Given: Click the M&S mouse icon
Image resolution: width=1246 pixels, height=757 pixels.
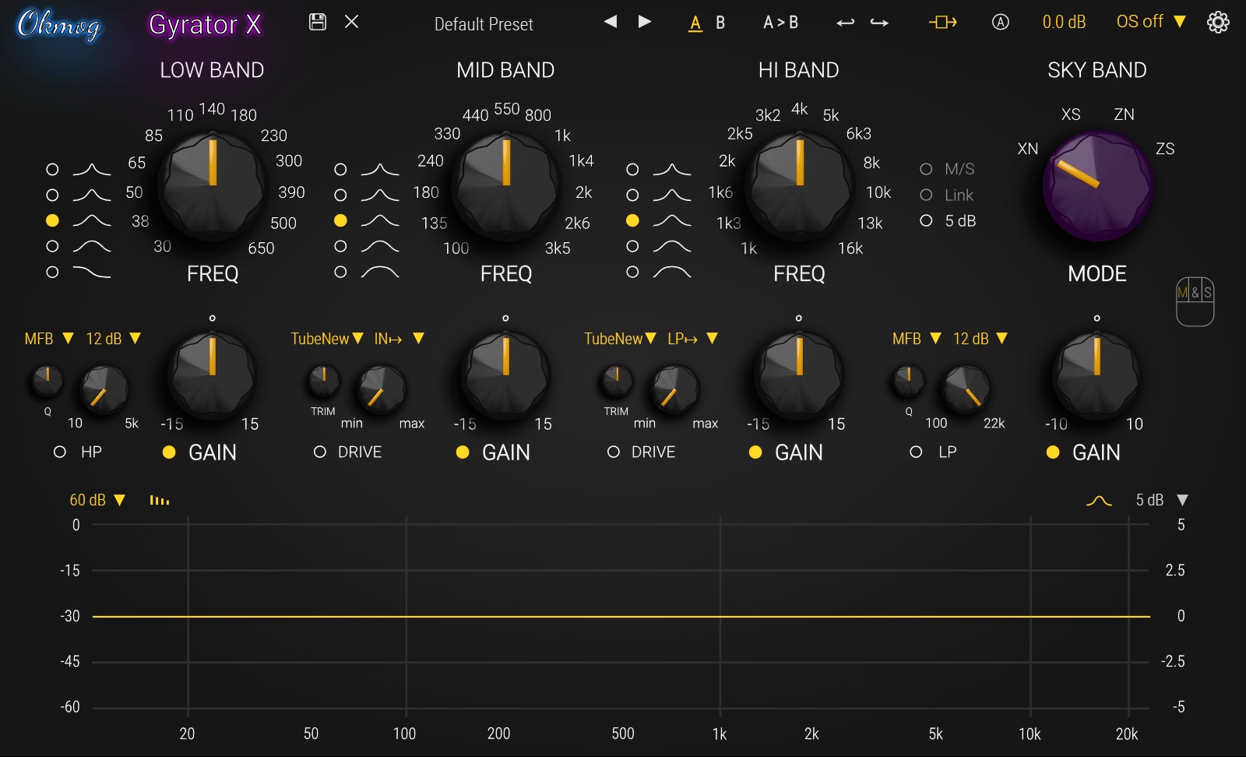Looking at the screenshot, I should (x=1195, y=301).
